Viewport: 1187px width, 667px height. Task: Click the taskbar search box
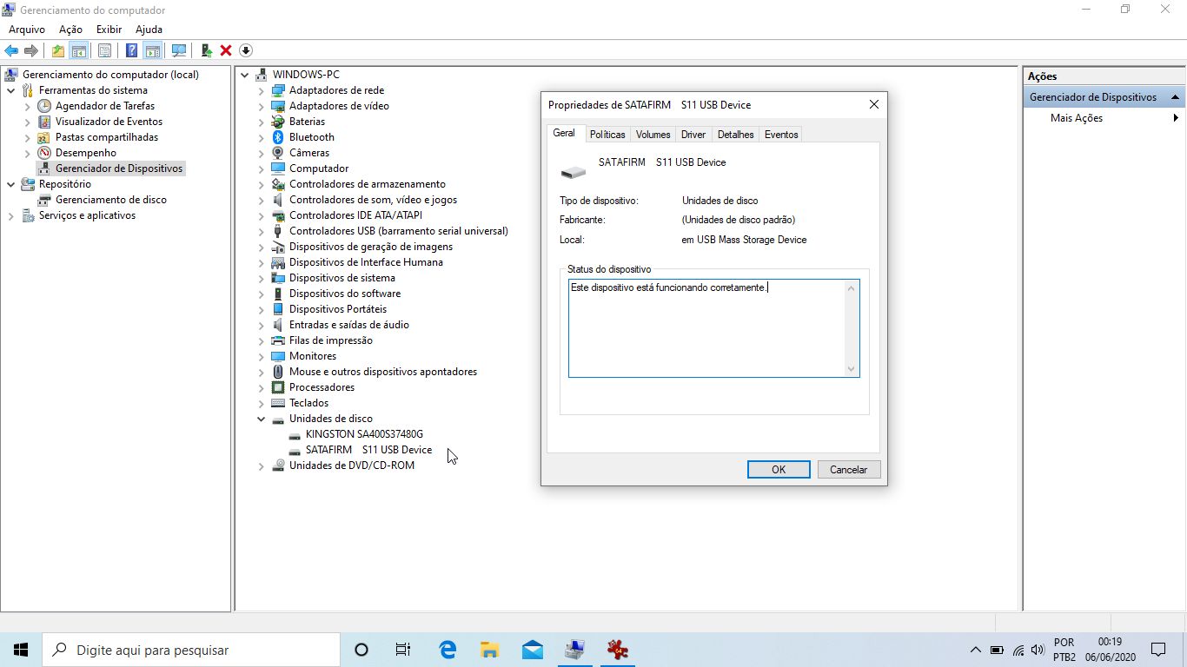191,650
